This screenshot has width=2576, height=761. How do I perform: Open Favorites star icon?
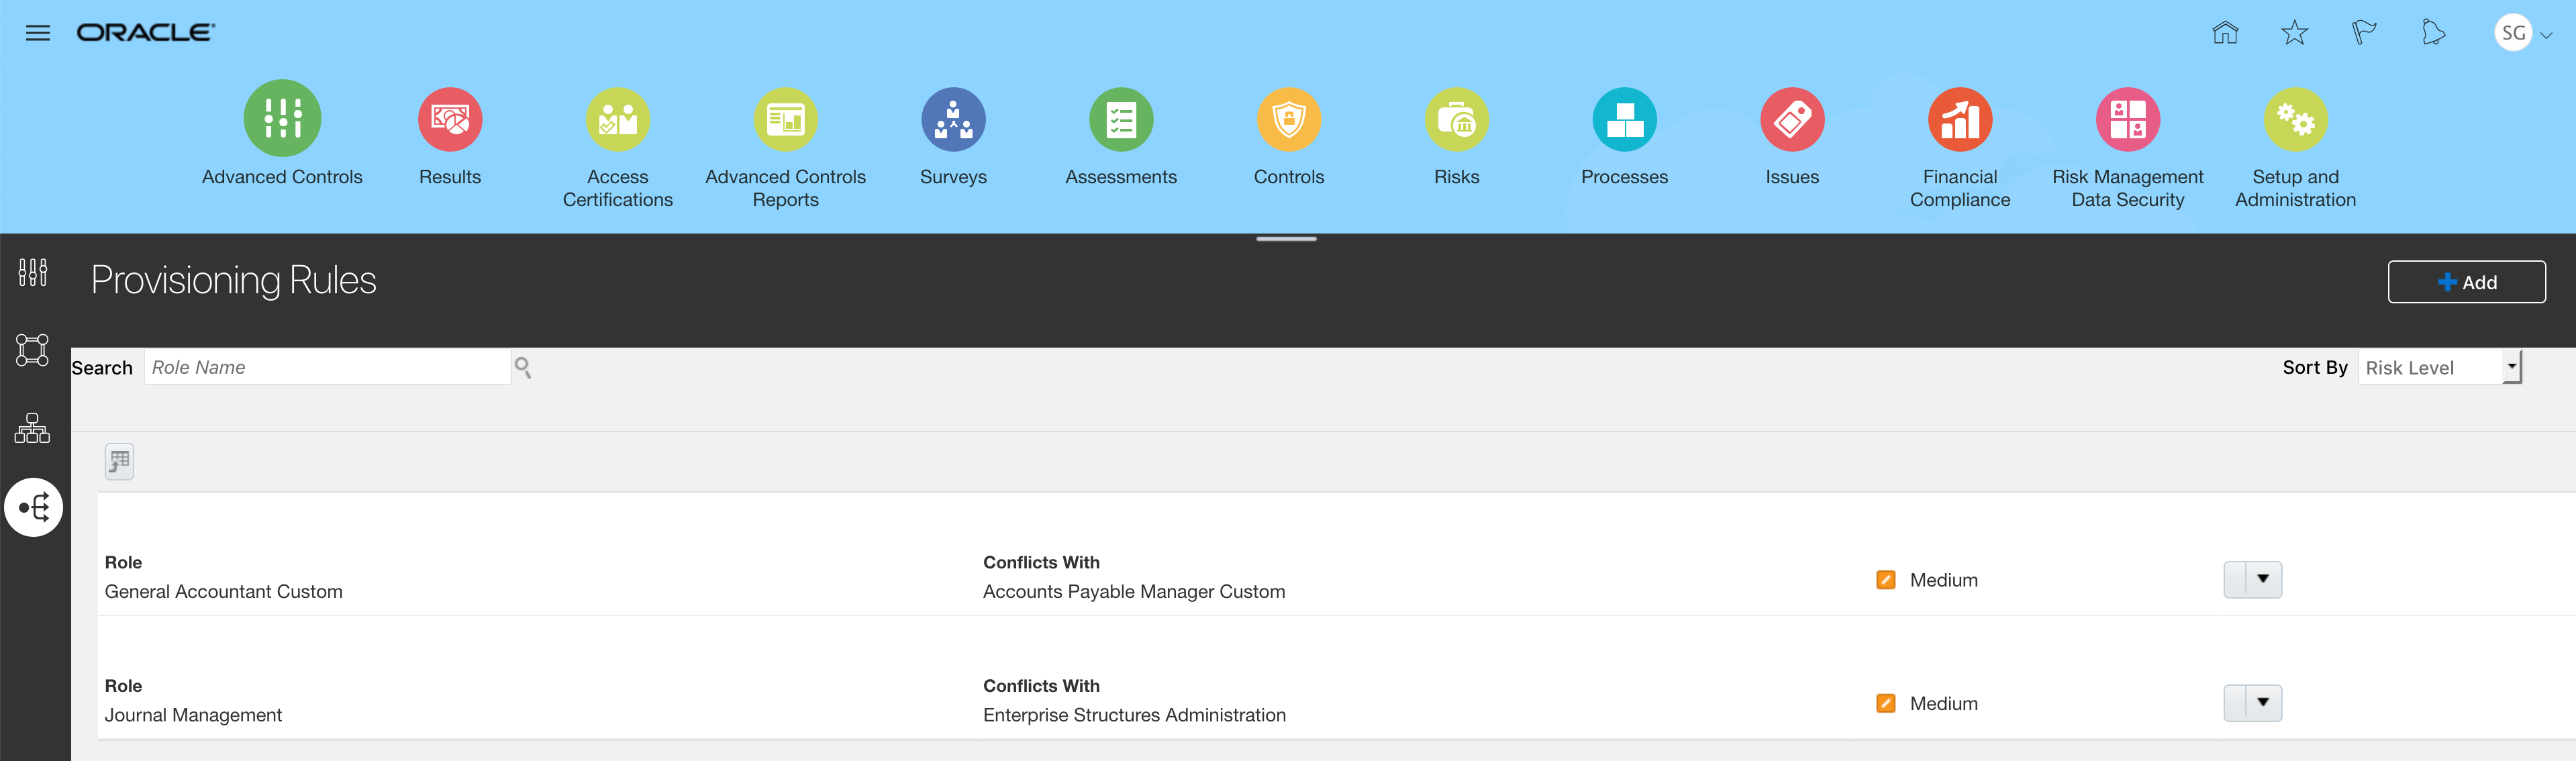[x=2295, y=33]
